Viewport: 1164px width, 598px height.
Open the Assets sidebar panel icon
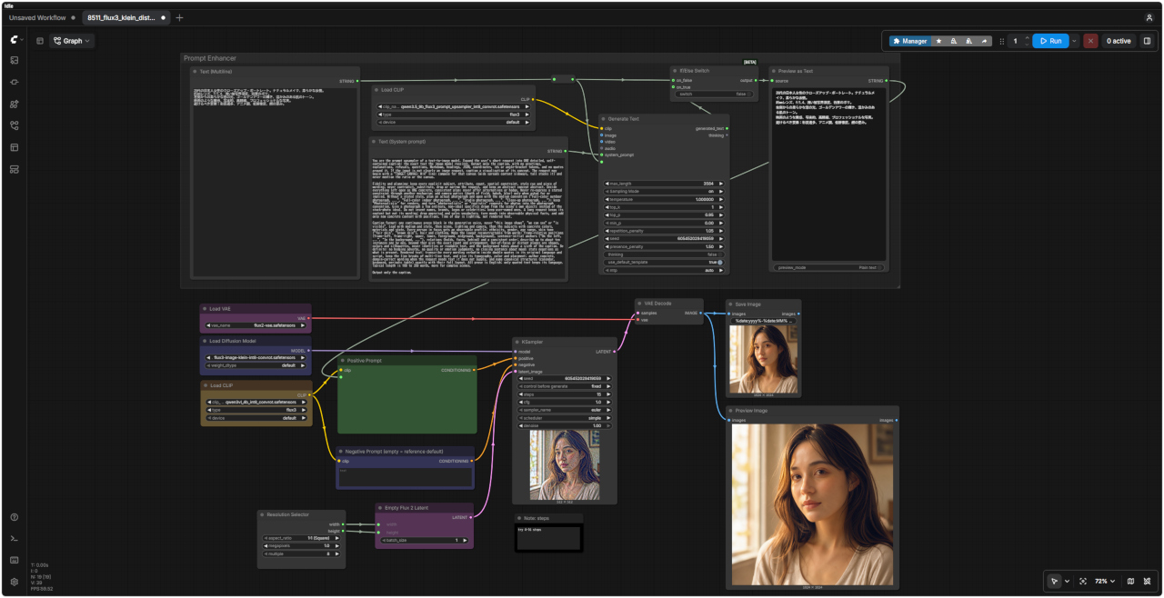(15, 60)
